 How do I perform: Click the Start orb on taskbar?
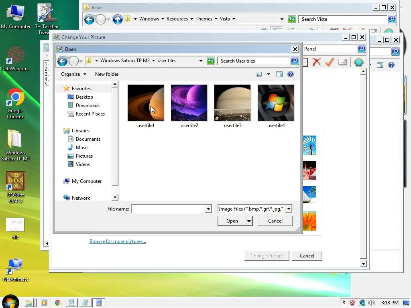click(10, 302)
